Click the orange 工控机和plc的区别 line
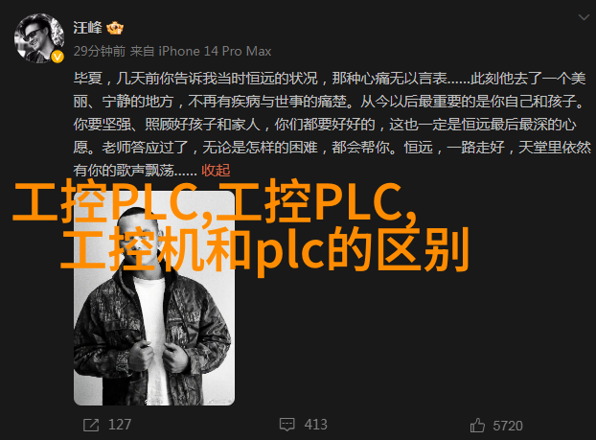596x440 pixels. click(264, 250)
